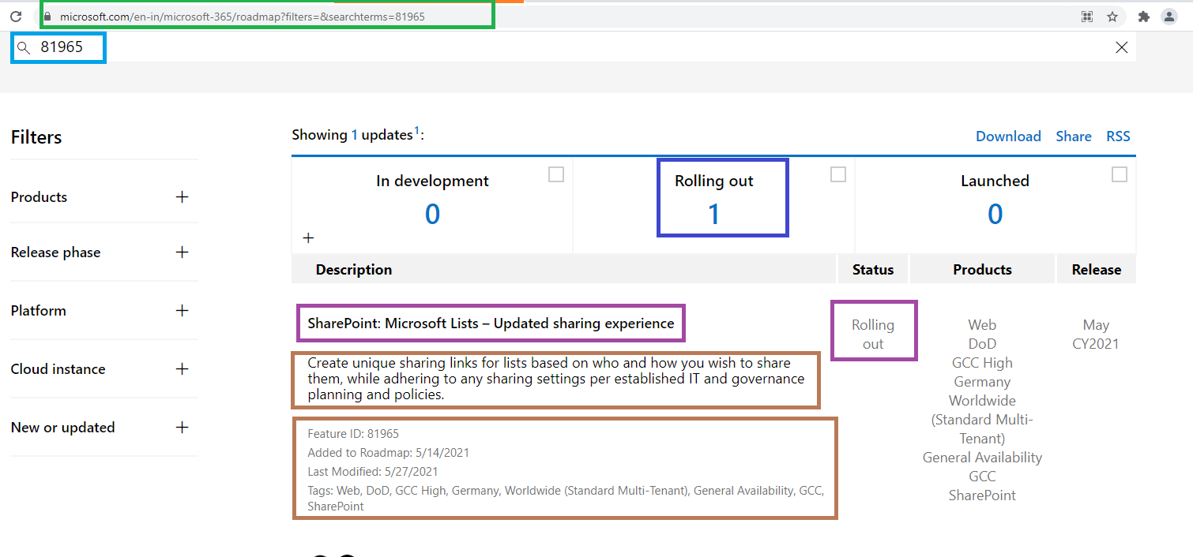This screenshot has height=557, width=1193.
Task: Click the Description column header
Action: [x=354, y=269]
